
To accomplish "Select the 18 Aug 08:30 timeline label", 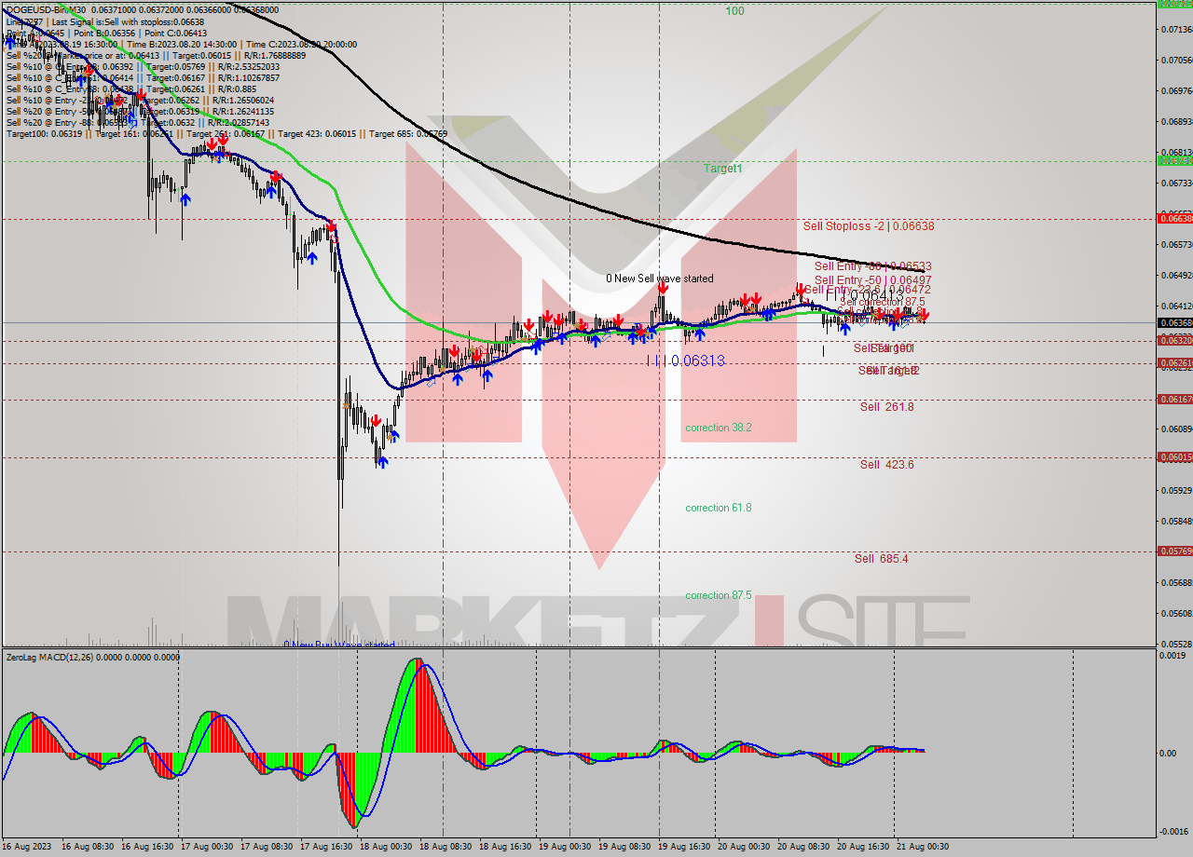I will pos(445,848).
